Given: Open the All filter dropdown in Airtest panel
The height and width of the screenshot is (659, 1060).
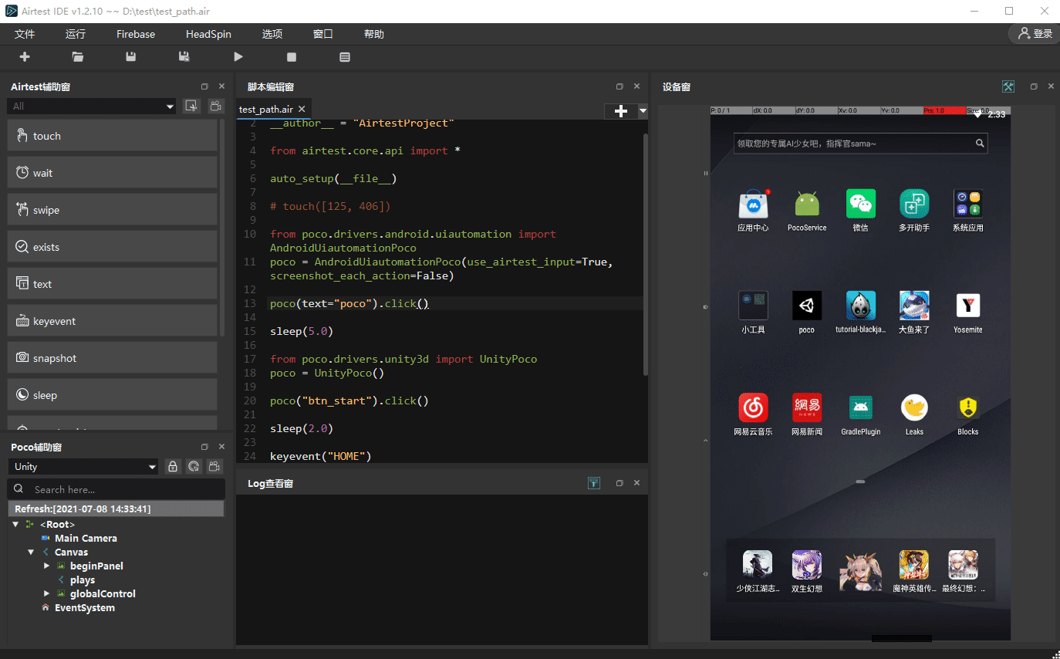Looking at the screenshot, I should click(x=92, y=106).
